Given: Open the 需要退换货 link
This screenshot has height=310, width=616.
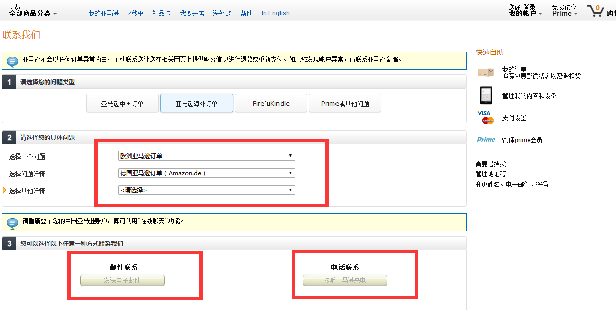Looking at the screenshot, I should [x=490, y=164].
